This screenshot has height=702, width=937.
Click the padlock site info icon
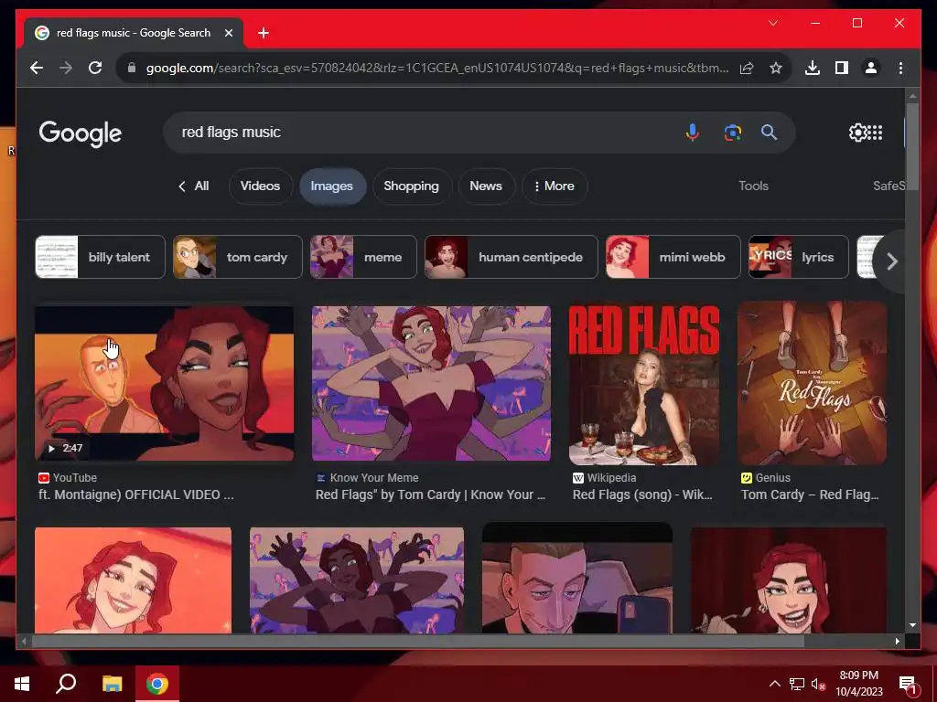[x=132, y=68]
